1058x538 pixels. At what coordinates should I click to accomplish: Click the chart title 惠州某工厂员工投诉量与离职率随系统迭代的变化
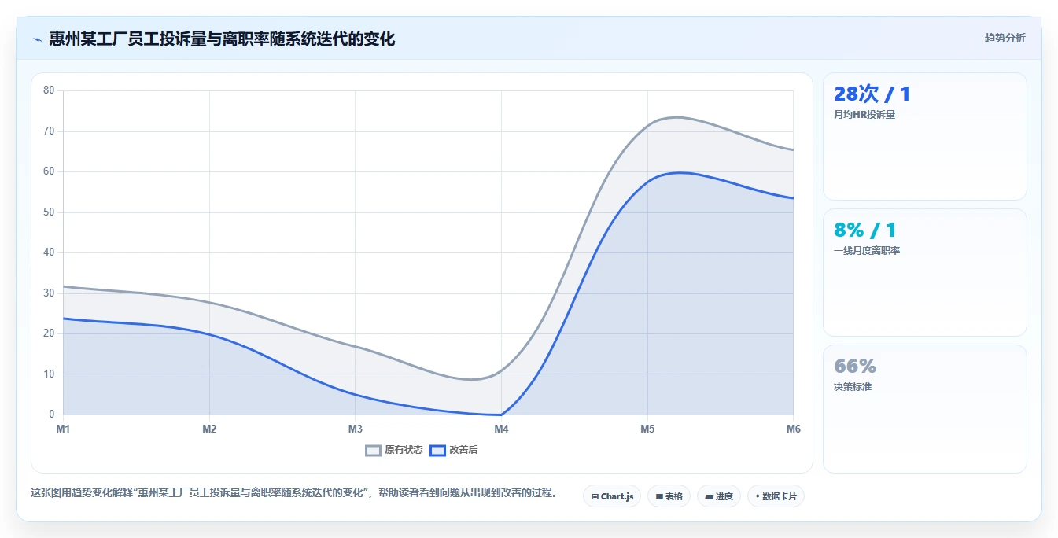pyautogui.click(x=222, y=39)
